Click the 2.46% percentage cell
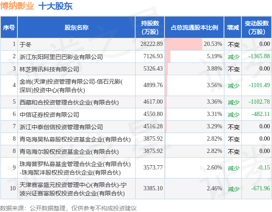 coord(194,189)
